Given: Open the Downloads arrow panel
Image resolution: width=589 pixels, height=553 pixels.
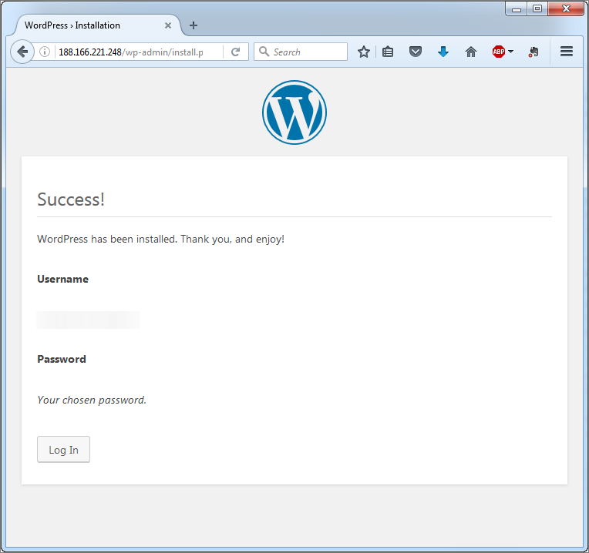Looking at the screenshot, I should tap(443, 52).
